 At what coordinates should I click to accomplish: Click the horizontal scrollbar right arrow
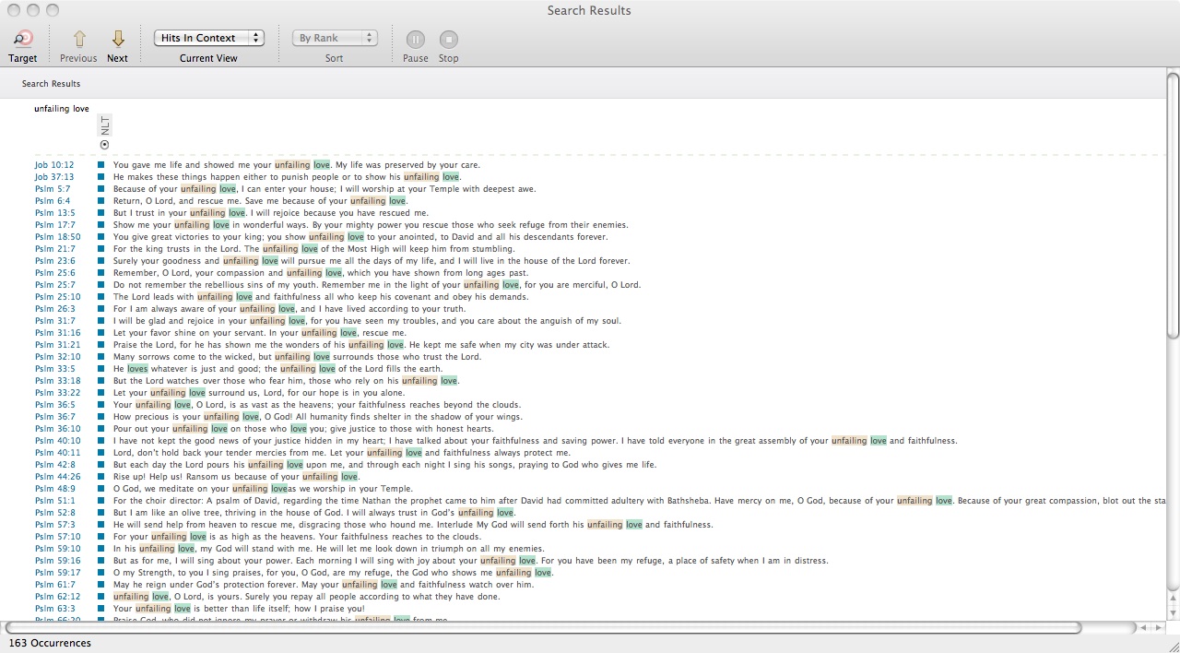[1157, 628]
